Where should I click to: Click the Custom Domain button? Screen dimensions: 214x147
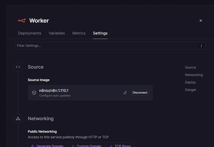pos(86,145)
